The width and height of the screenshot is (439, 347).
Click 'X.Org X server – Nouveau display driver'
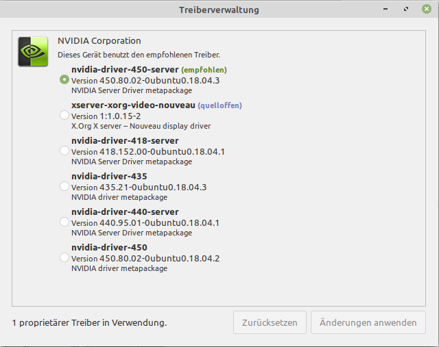141,126
